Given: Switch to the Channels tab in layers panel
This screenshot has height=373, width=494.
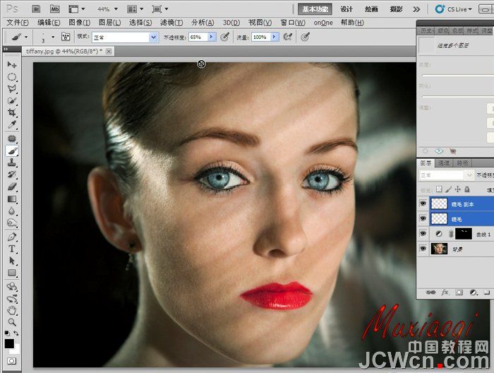Looking at the screenshot, I should click(446, 162).
